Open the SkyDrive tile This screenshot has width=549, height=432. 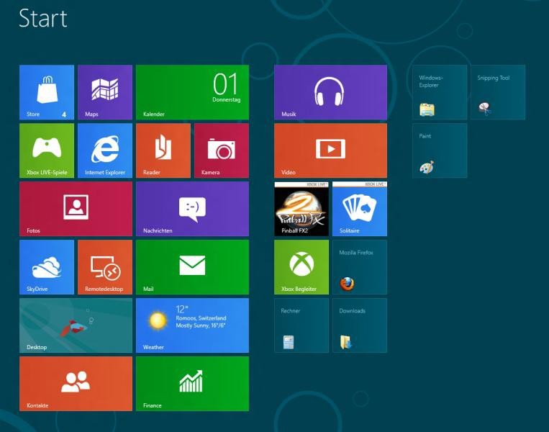tap(47, 267)
